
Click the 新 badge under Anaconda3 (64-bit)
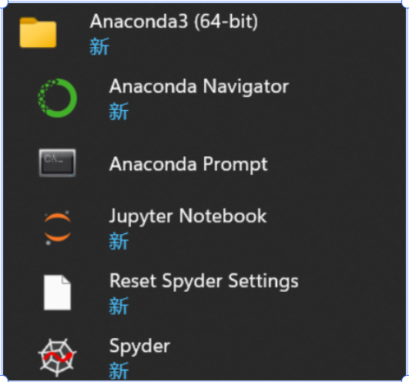coord(99,46)
